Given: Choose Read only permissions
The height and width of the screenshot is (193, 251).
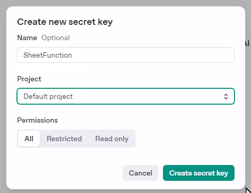Looking at the screenshot, I should tap(112, 139).
